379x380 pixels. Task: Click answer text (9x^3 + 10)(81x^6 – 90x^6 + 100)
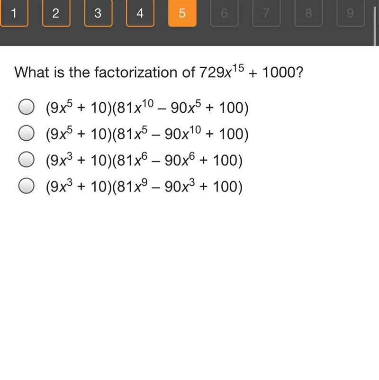click(x=144, y=160)
